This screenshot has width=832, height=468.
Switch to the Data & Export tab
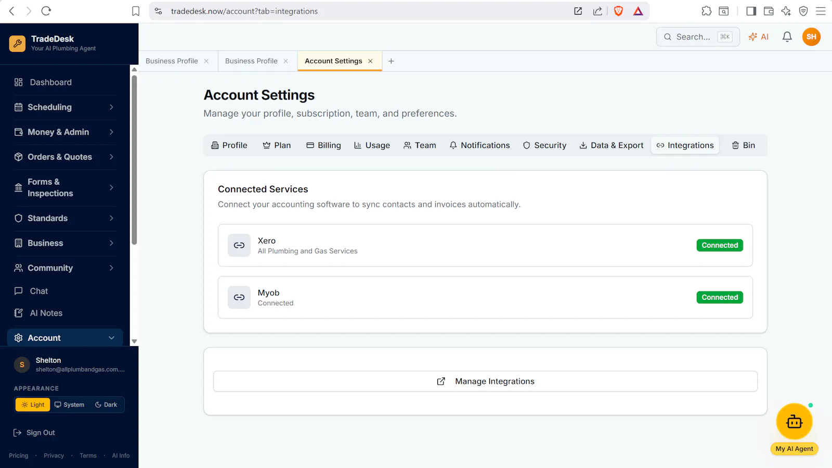coord(612,145)
